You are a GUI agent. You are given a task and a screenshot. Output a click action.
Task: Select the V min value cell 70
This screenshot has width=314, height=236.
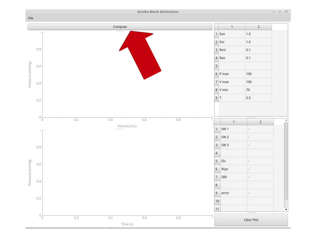258,90
